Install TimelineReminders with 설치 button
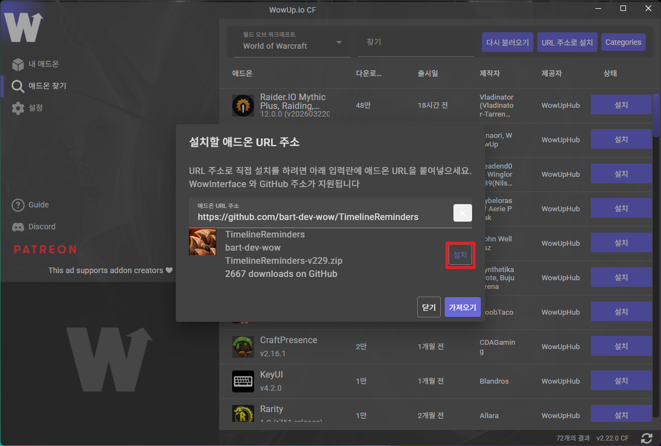 [x=460, y=255]
